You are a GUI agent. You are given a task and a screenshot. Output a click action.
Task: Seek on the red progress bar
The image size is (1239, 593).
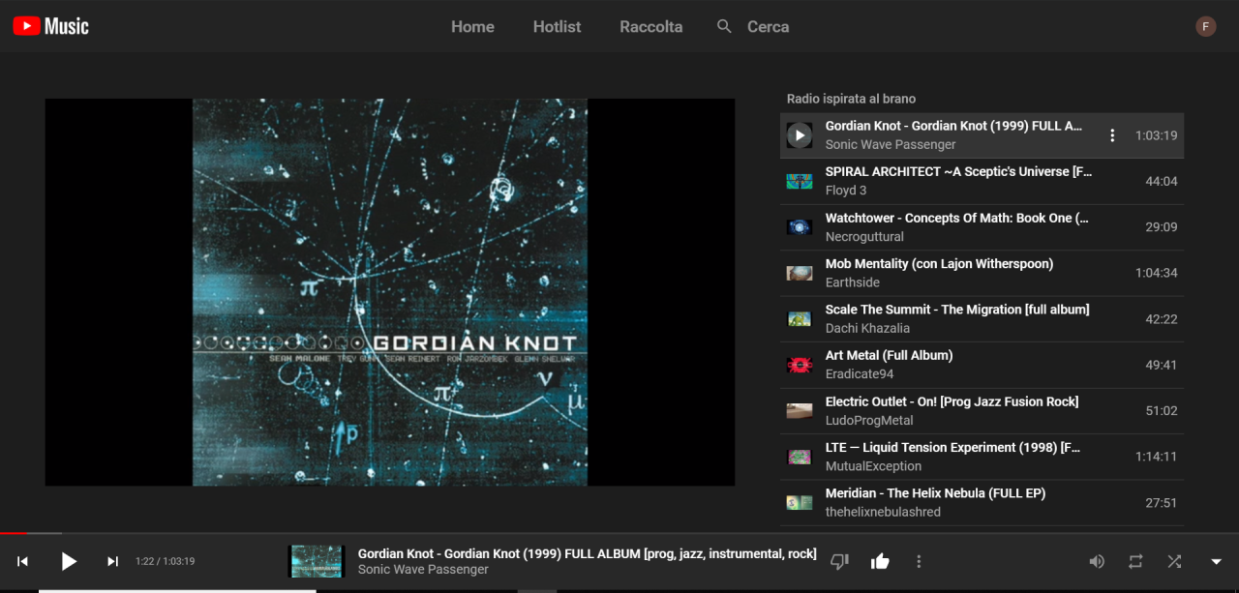(14, 533)
